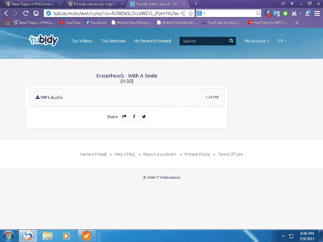Expand the screenshot tool dropdown arrow
This screenshot has height=242, width=323.
pyautogui.click(x=300, y=14)
